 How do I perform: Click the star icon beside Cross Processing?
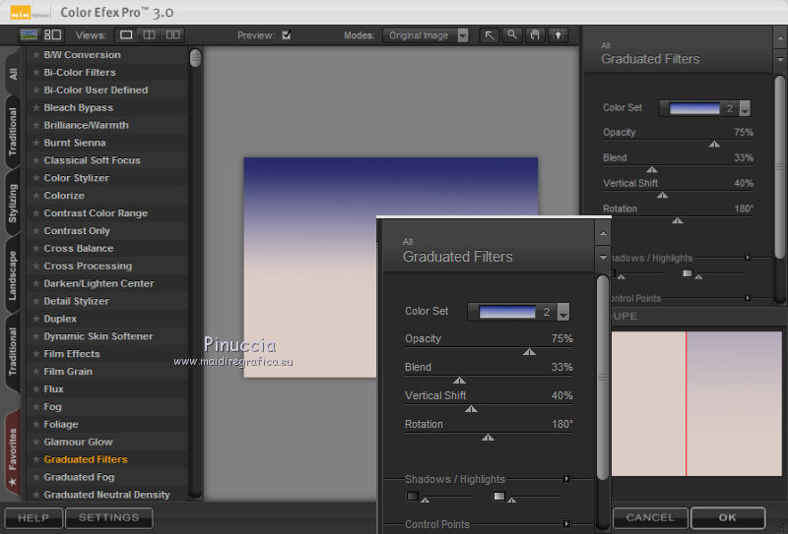click(x=36, y=266)
